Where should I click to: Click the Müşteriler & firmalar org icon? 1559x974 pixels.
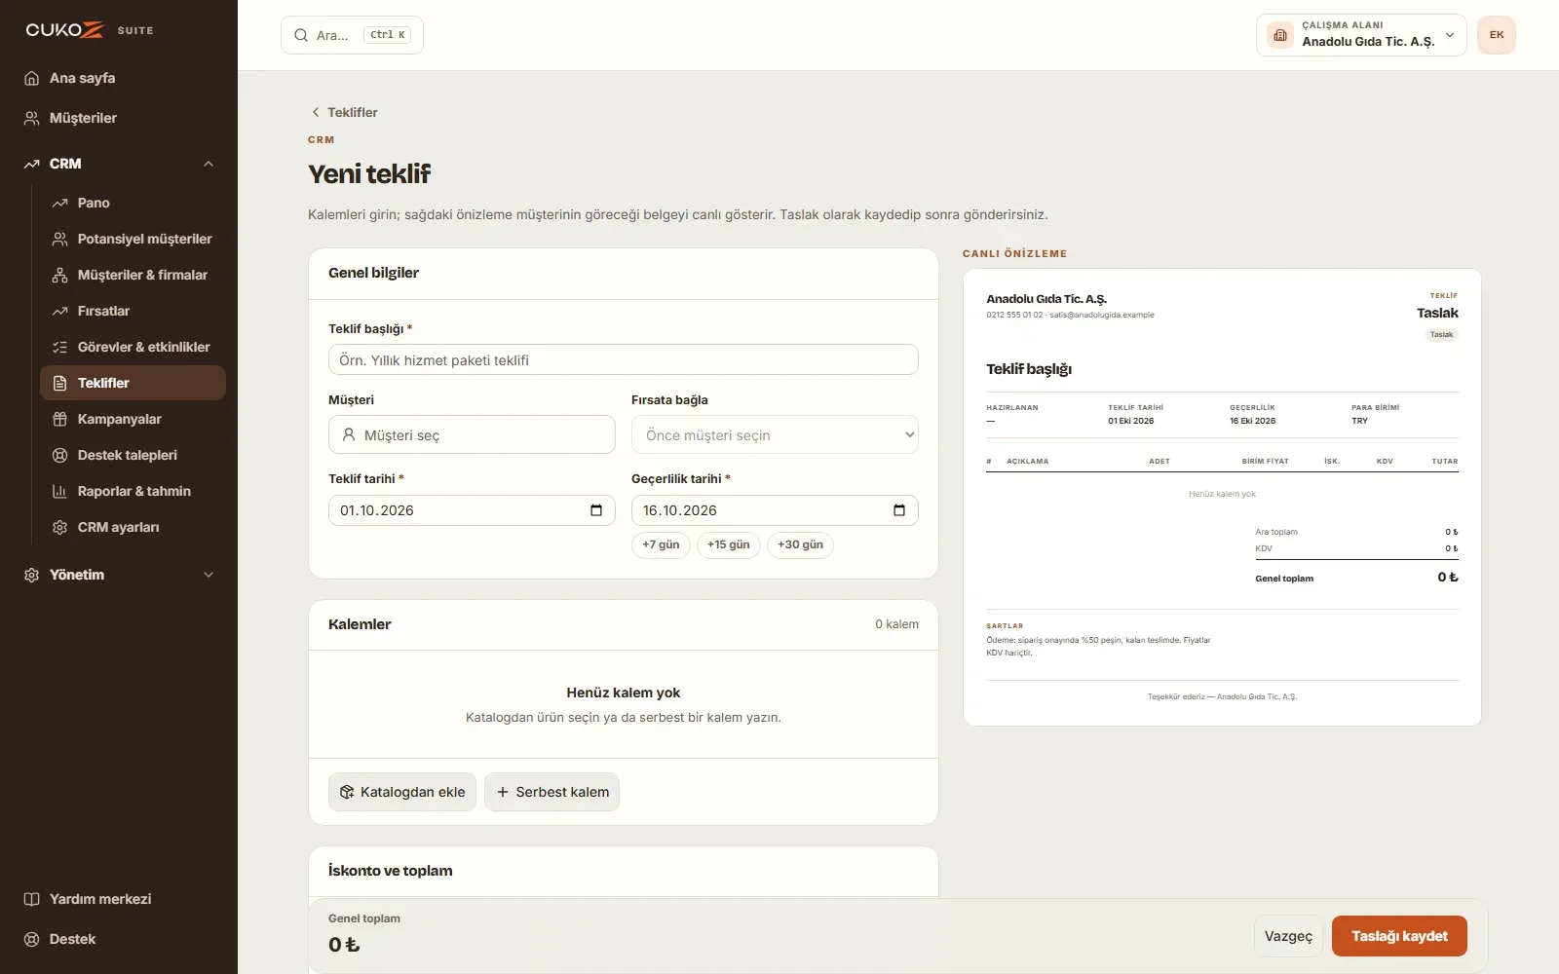(x=59, y=275)
